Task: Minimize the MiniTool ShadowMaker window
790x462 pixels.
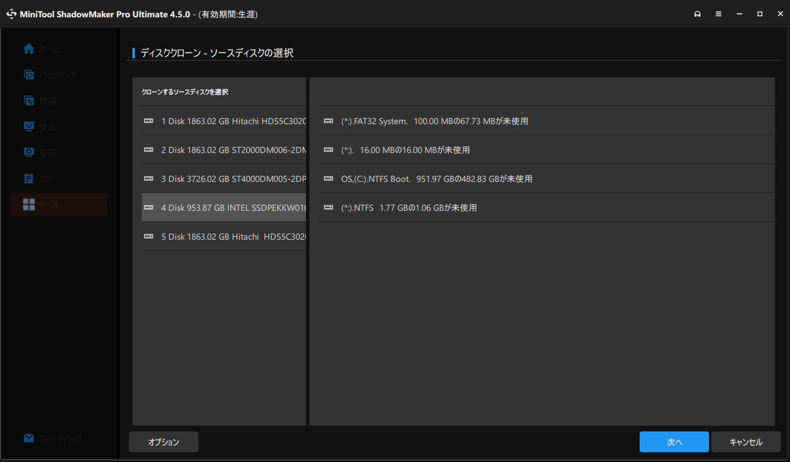Action: click(739, 14)
